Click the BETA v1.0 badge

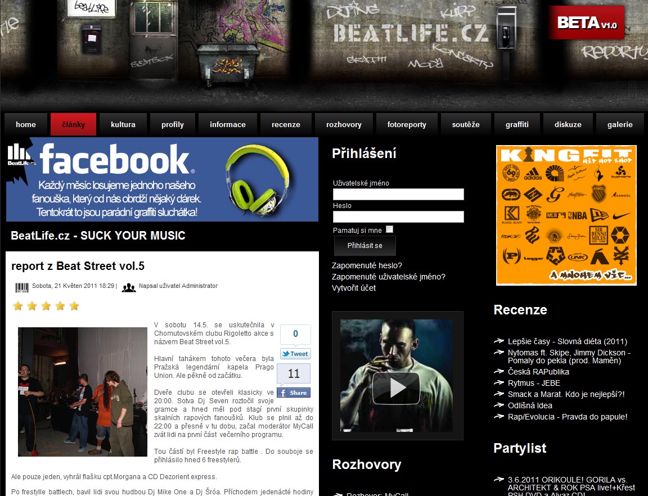587,22
